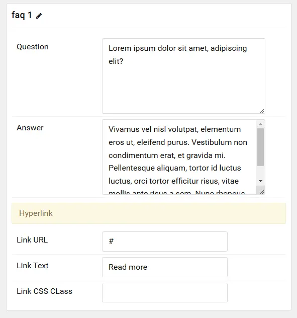Click the Question field label
The height and width of the screenshot is (318, 297).
[x=33, y=47]
